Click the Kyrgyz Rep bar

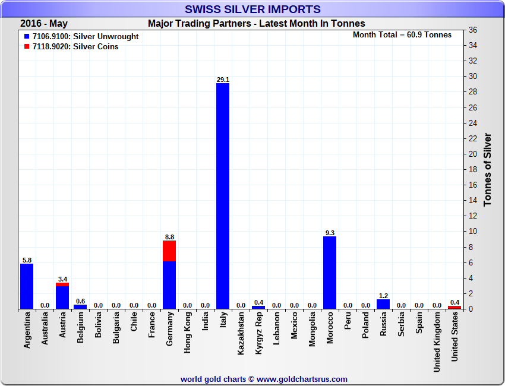258,308
